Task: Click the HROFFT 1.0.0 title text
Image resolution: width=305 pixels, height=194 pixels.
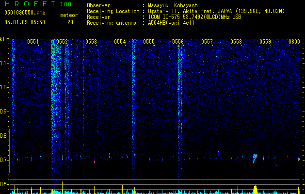Action: click(38, 4)
